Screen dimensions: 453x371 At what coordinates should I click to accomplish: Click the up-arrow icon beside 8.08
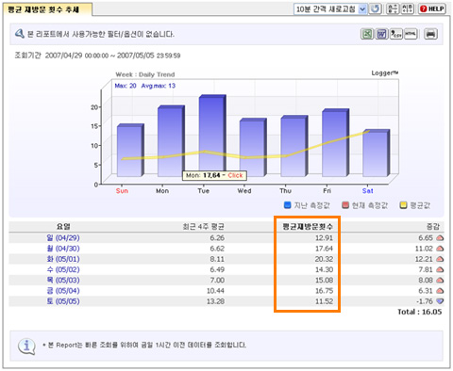click(x=440, y=281)
